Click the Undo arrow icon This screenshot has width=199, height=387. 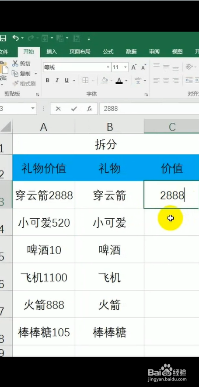click(x=15, y=38)
